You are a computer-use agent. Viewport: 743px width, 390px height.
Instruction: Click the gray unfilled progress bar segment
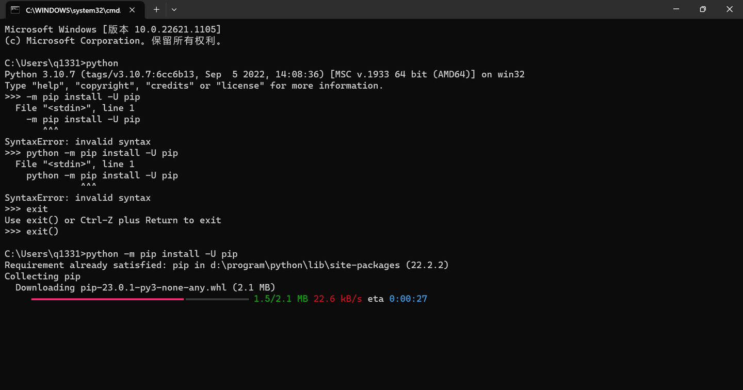(217, 299)
